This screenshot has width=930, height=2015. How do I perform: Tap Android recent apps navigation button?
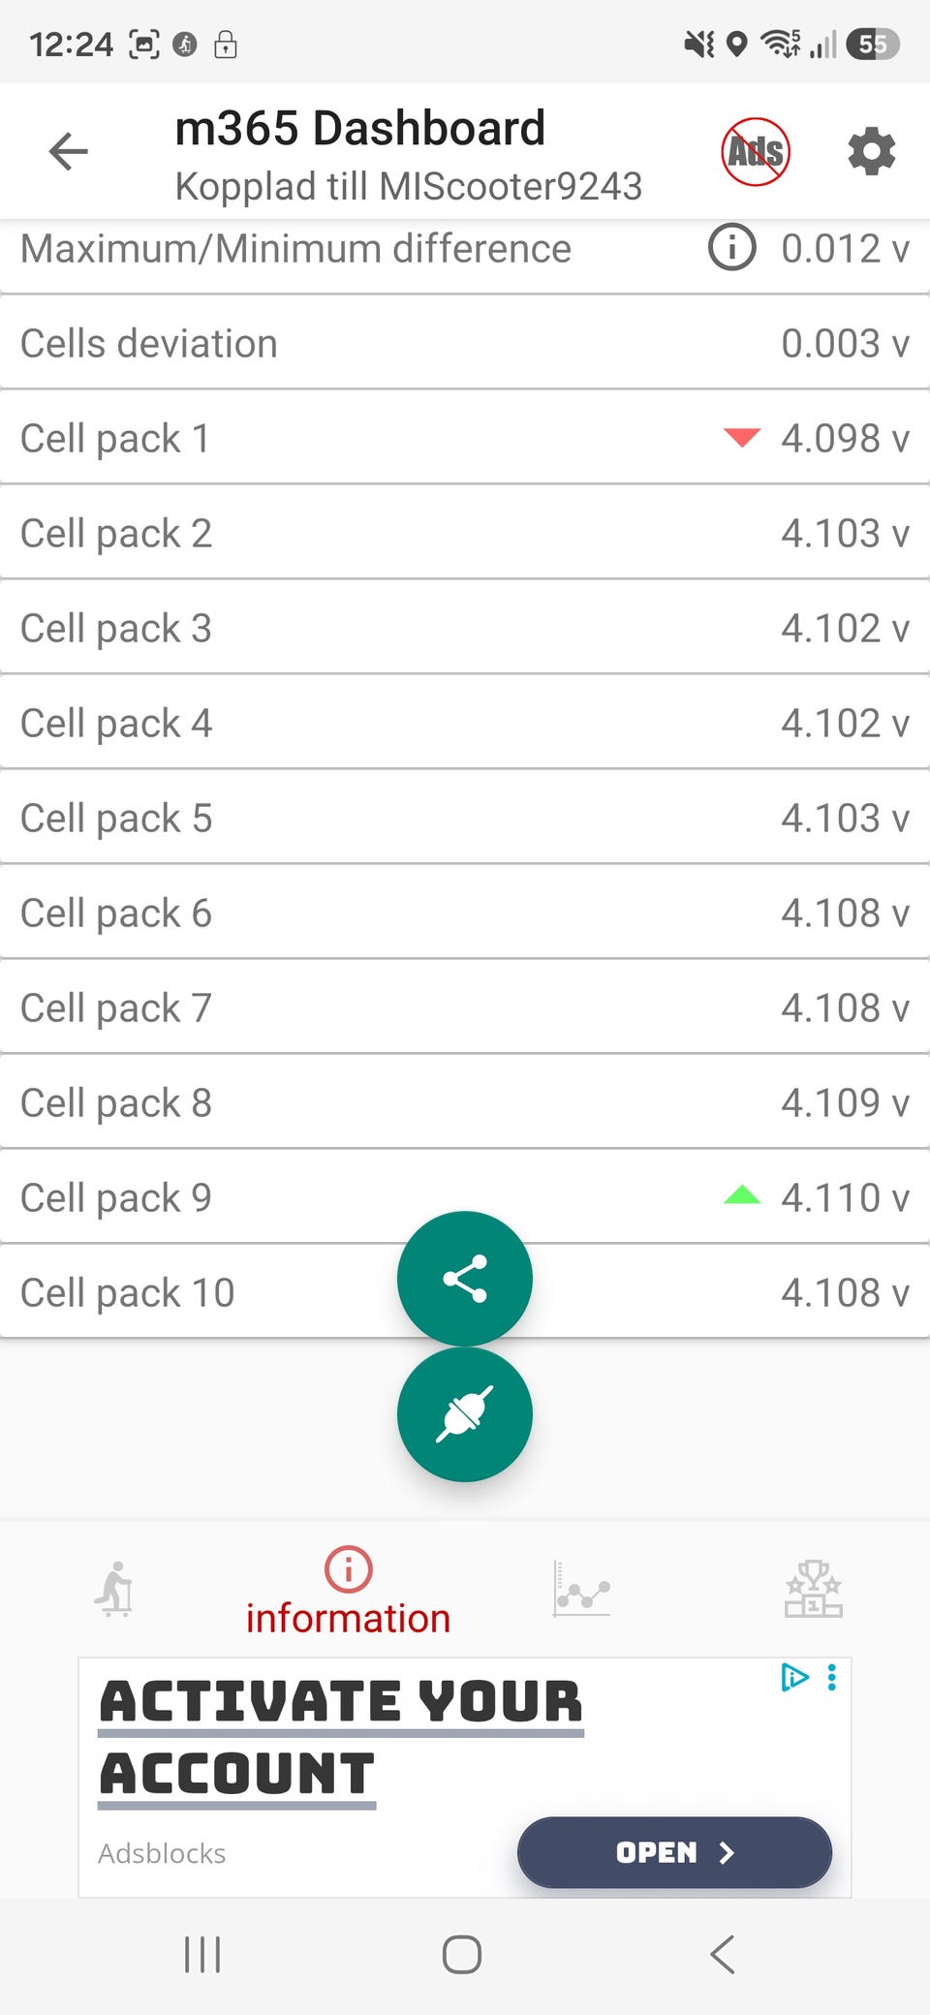click(x=202, y=1955)
